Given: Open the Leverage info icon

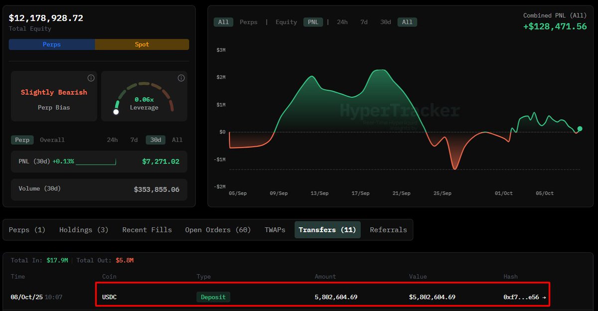Looking at the screenshot, I should (181, 78).
